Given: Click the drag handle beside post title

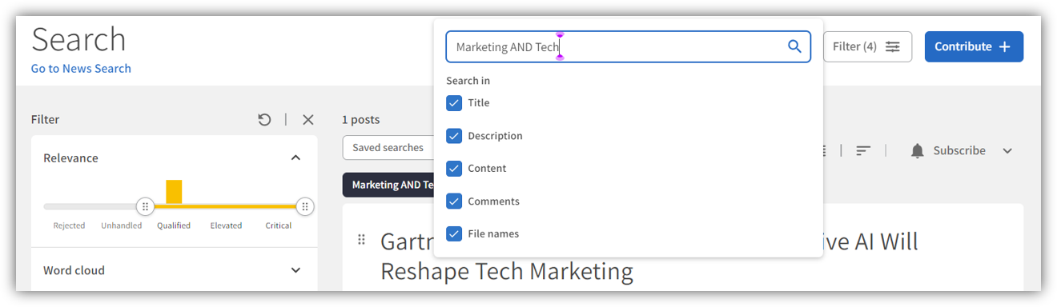Looking at the screenshot, I should click(361, 239).
